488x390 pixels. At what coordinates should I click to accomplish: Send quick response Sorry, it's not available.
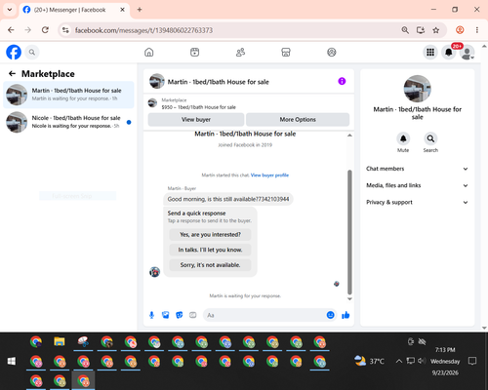pyautogui.click(x=210, y=265)
